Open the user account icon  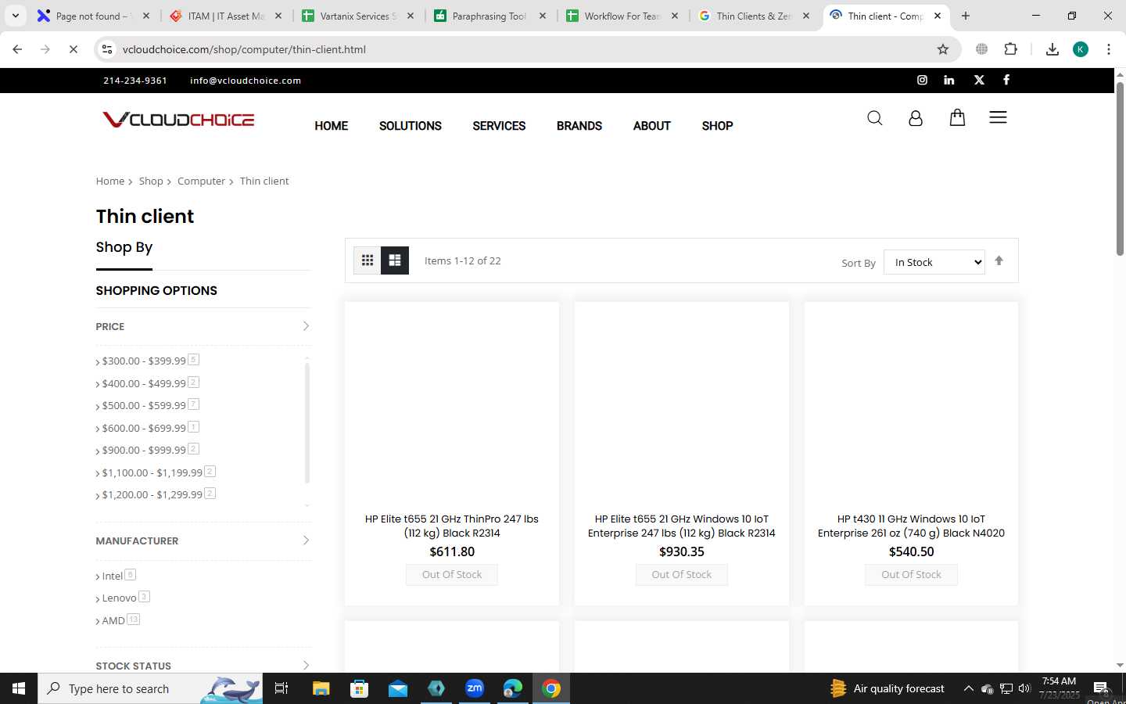pos(916,118)
